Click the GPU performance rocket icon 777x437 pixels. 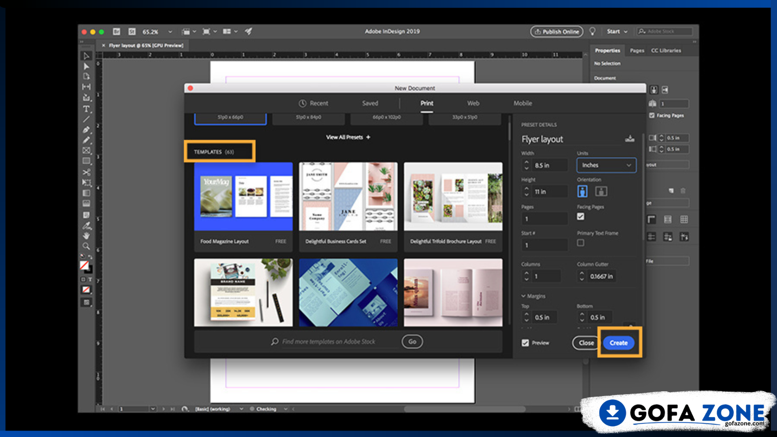click(x=248, y=31)
